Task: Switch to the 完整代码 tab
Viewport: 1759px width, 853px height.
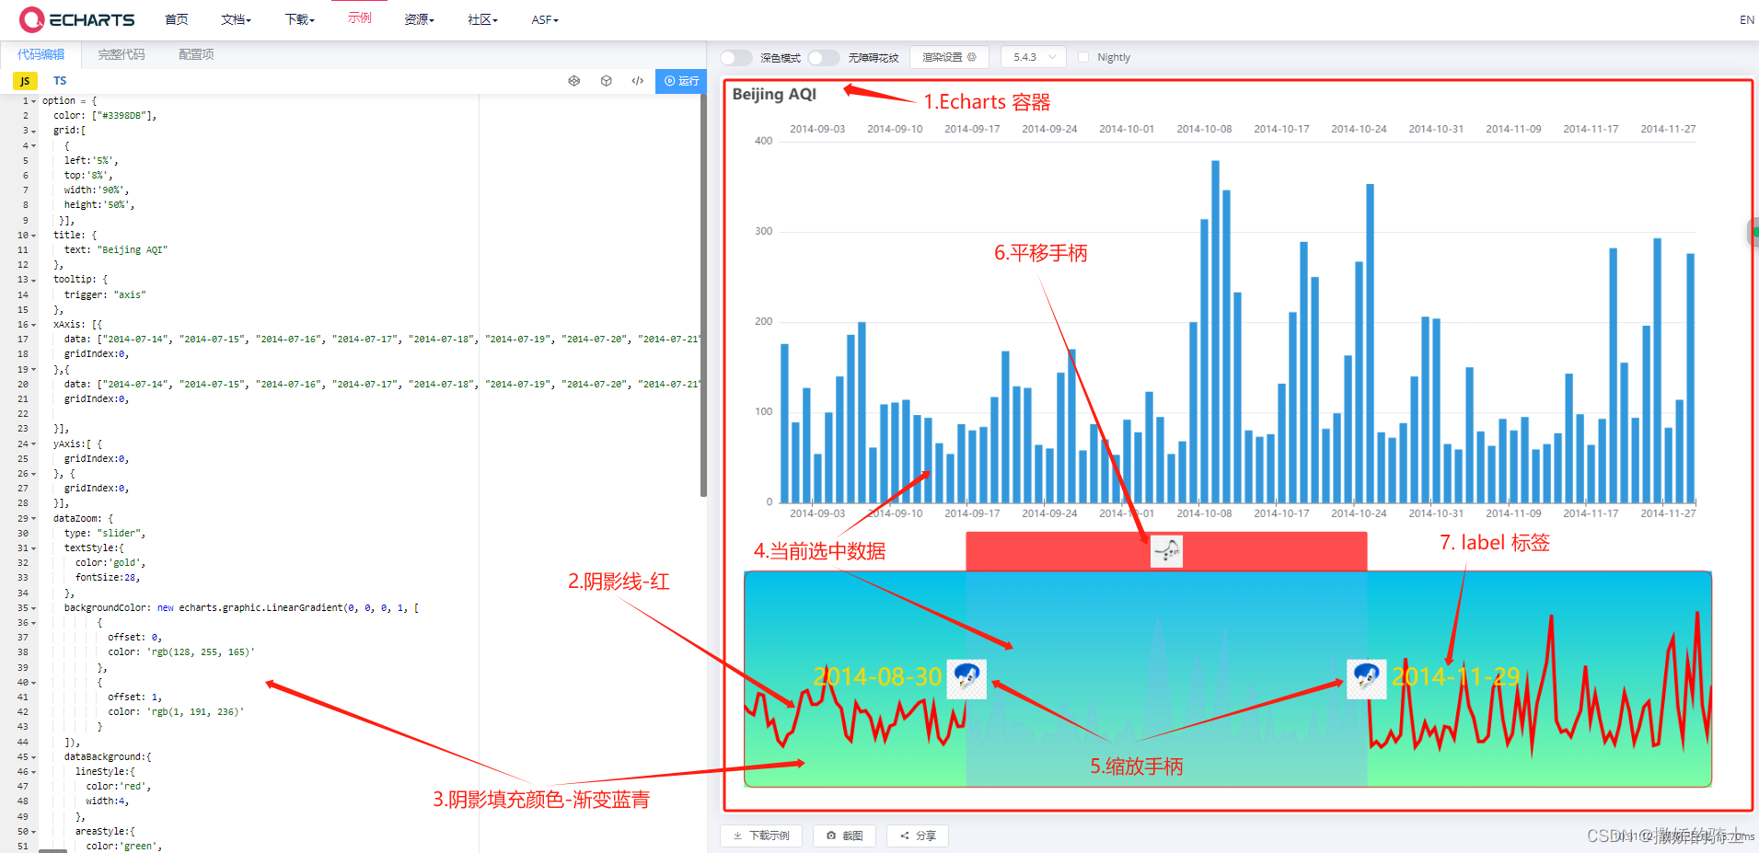Action: [121, 54]
